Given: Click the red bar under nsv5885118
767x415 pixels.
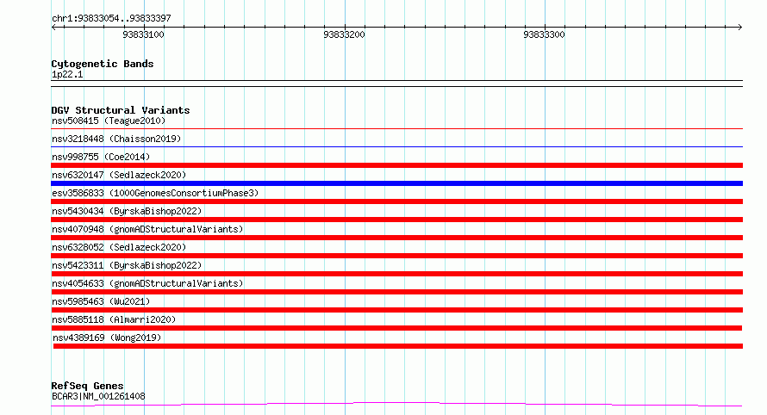Looking at the screenshot, I should coord(396,328).
